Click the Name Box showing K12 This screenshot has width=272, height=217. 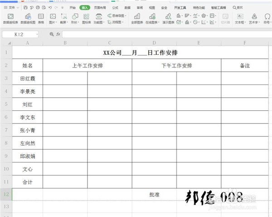(x=20, y=34)
